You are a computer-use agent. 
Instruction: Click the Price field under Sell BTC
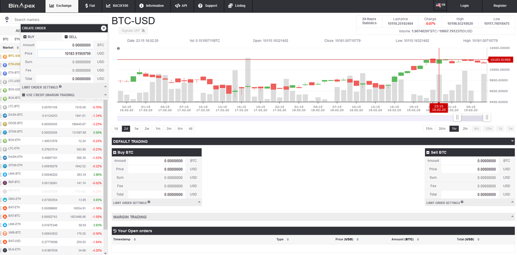(470, 169)
